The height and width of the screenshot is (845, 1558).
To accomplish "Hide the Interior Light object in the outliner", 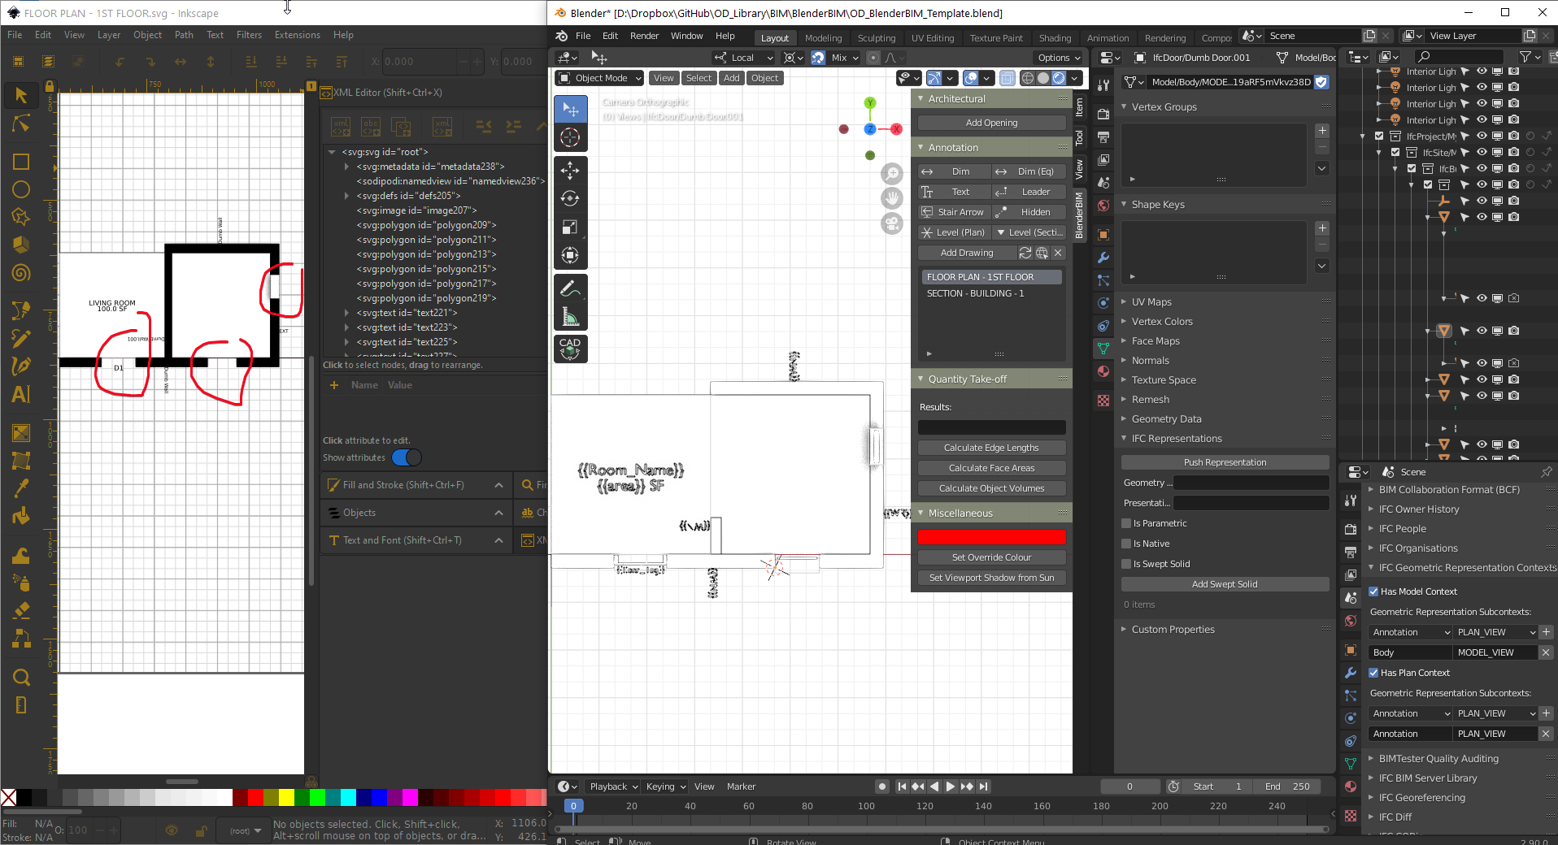I will [x=1480, y=71].
